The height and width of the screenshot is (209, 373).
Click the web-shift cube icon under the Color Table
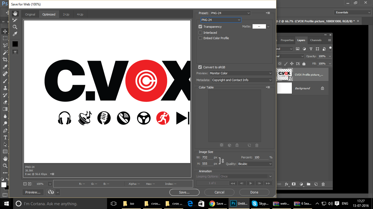coord(229,145)
